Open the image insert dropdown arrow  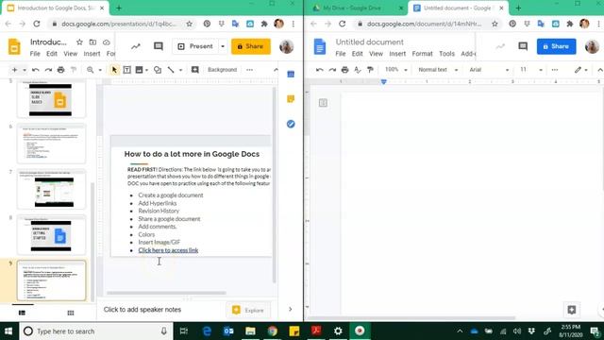(x=147, y=70)
